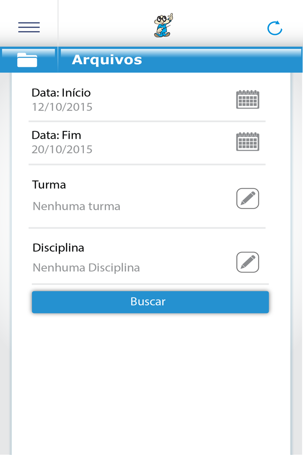Click the 20/10/2015 end date value
Viewport: 303px width, 455px height.
click(x=62, y=150)
